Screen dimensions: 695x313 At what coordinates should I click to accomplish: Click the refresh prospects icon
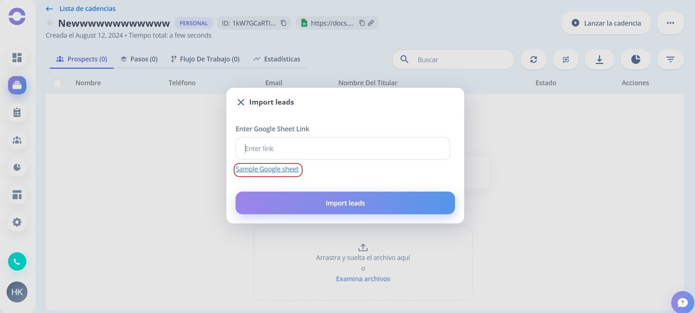coord(534,60)
